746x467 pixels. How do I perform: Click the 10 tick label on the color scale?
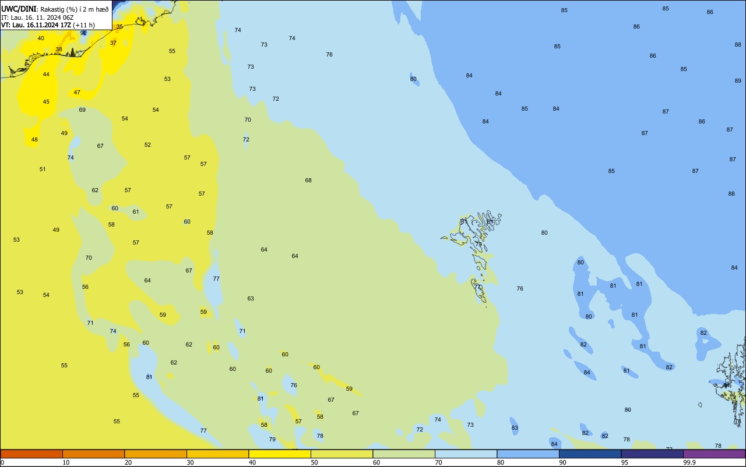(66, 462)
